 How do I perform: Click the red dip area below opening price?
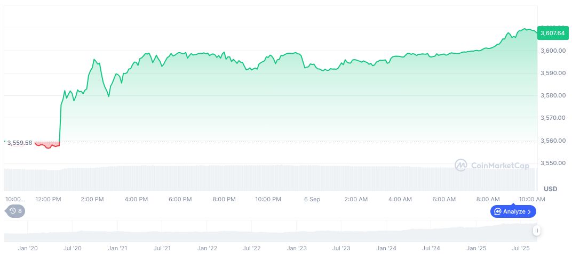point(48,145)
